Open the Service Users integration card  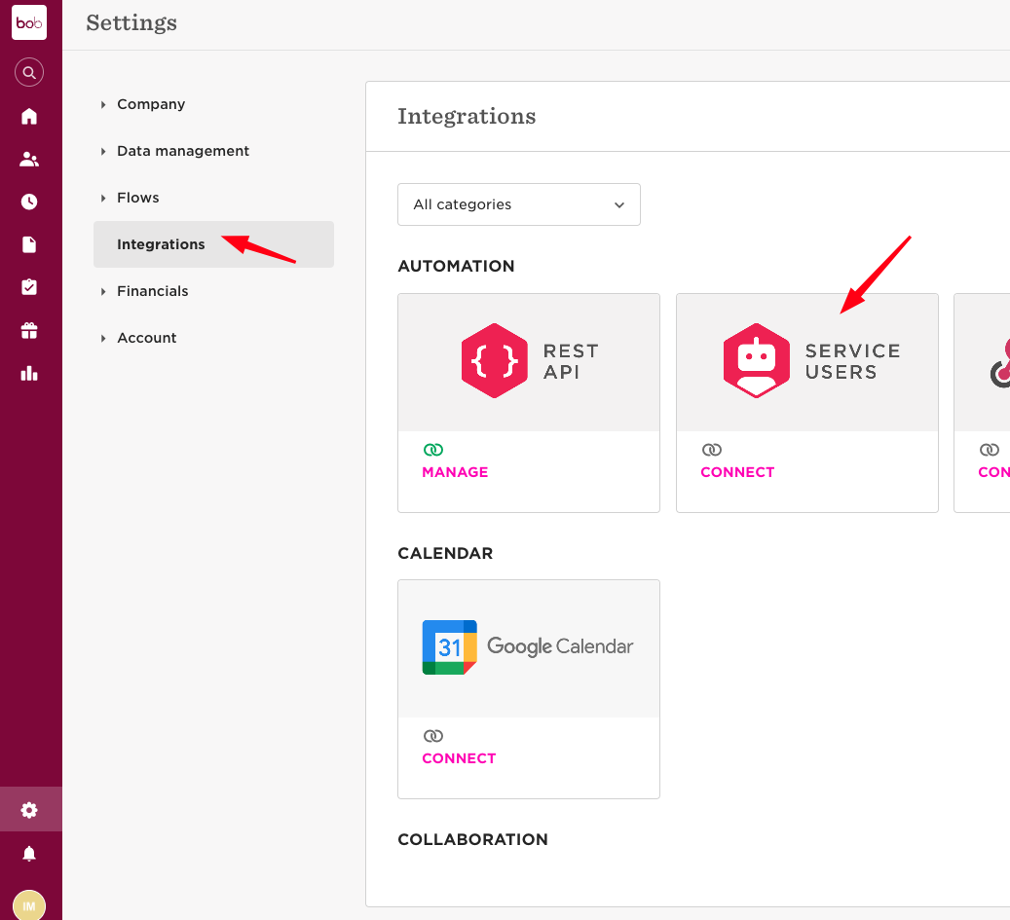point(806,403)
